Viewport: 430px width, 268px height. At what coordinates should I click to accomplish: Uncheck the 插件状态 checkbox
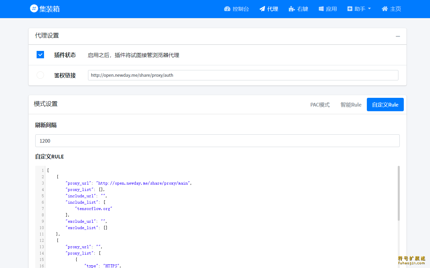tap(40, 55)
